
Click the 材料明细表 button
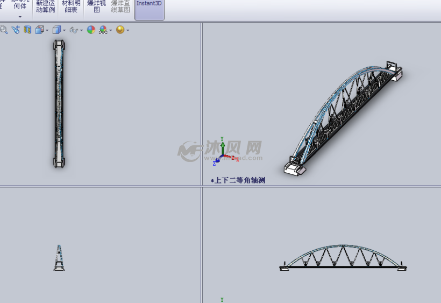click(71, 7)
